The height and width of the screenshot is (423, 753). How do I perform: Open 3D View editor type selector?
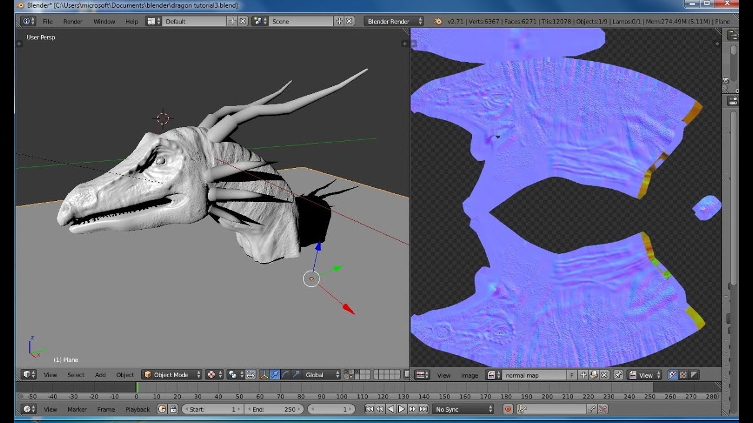(29, 374)
